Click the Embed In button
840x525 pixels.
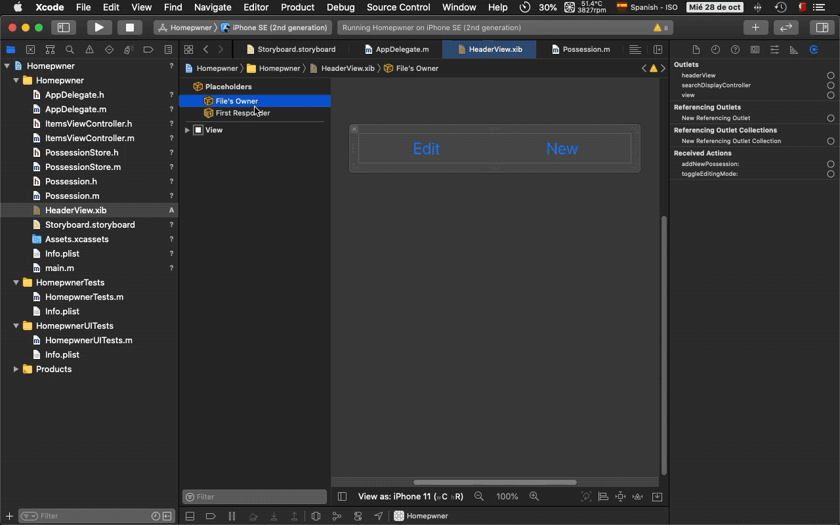click(657, 497)
